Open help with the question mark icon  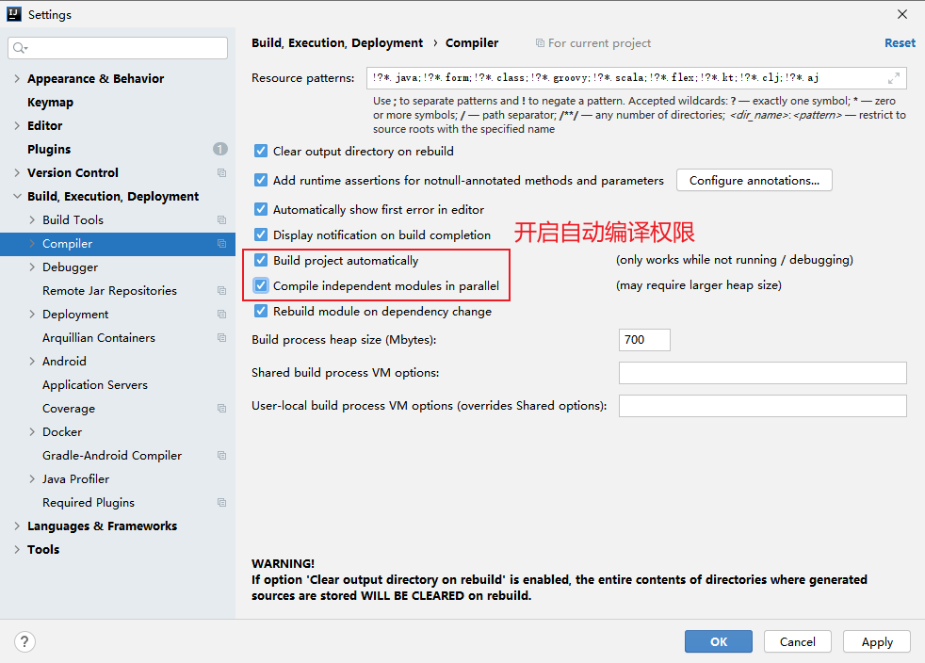(x=24, y=641)
